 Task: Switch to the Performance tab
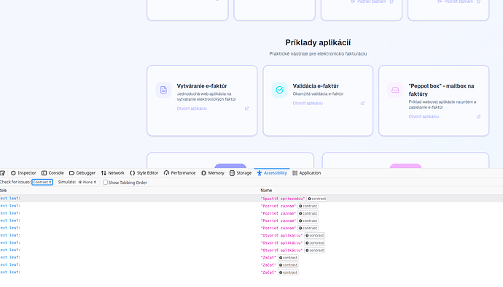pos(179,173)
